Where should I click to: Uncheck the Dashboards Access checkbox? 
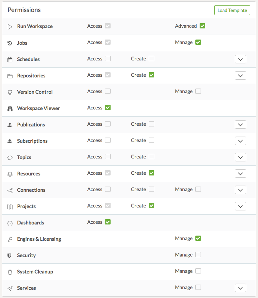coord(108,222)
